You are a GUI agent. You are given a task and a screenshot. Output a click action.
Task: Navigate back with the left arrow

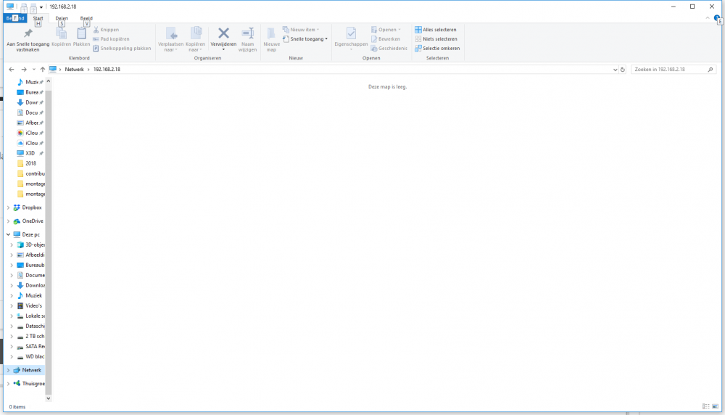(12, 70)
